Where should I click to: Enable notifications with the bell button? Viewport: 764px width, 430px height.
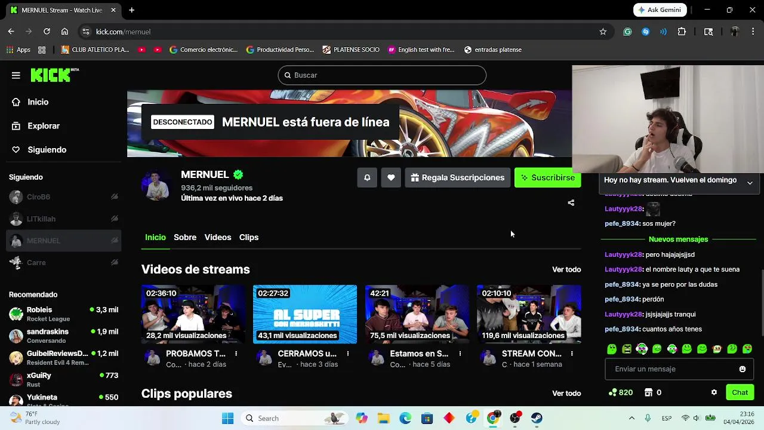(x=367, y=177)
